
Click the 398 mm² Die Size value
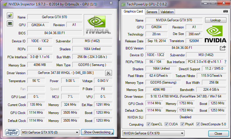tap(194, 34)
